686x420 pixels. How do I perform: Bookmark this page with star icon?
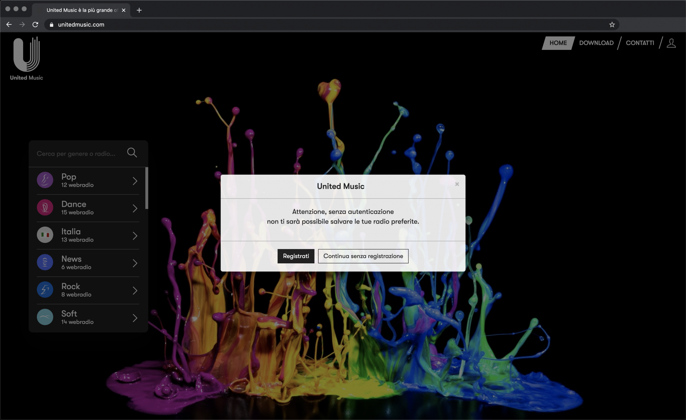click(612, 24)
